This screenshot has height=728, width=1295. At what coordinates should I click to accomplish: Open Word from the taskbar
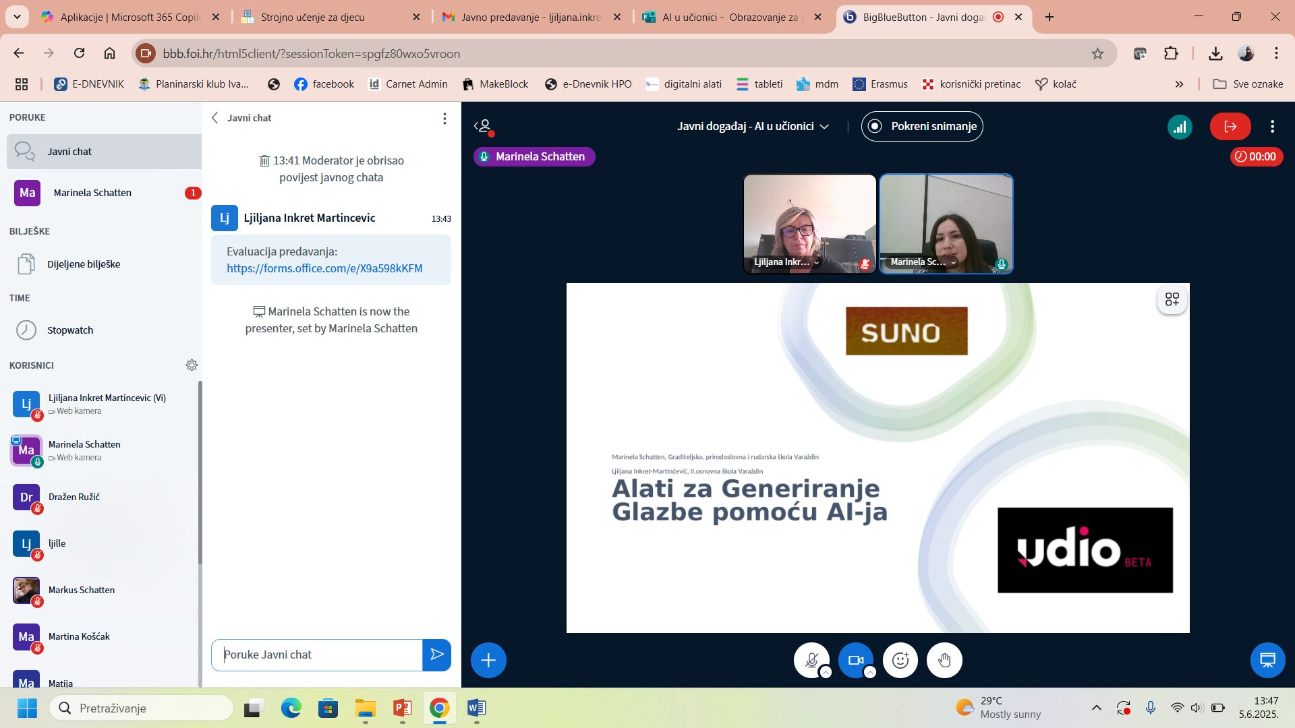(476, 708)
